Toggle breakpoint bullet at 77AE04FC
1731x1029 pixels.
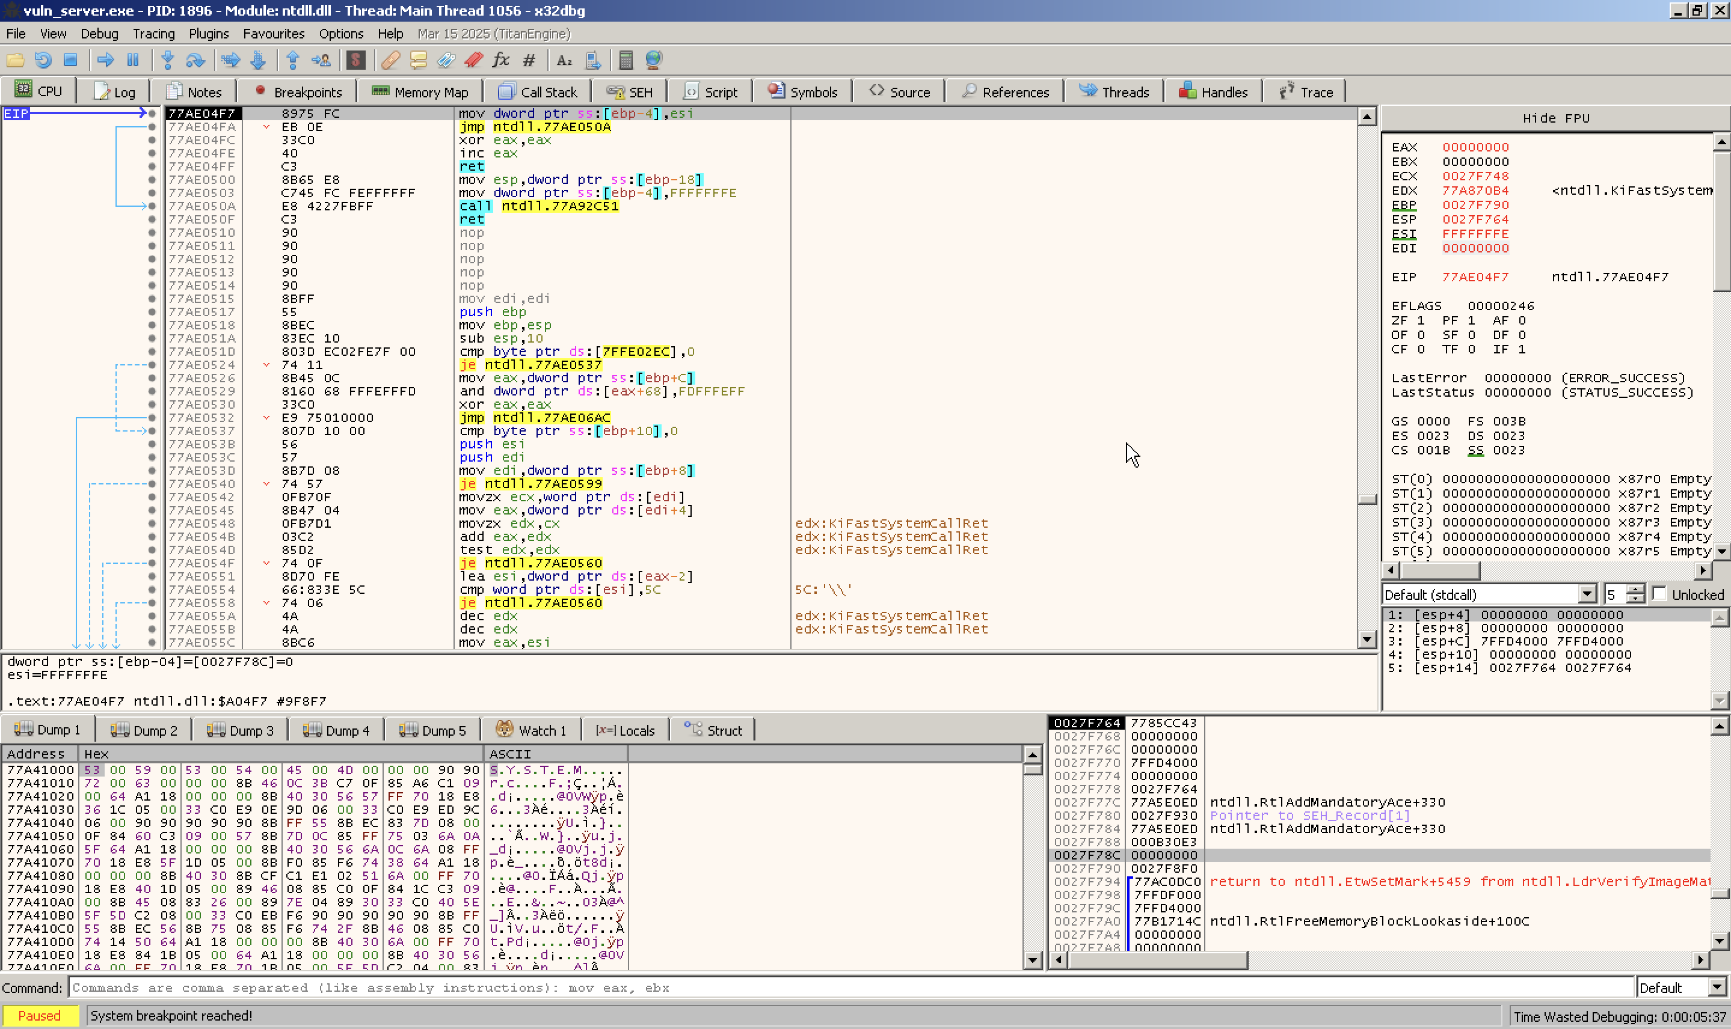[152, 140]
